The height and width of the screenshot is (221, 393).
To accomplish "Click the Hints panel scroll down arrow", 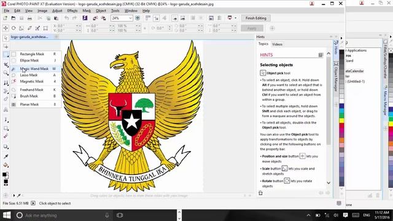I will click(x=329, y=183).
